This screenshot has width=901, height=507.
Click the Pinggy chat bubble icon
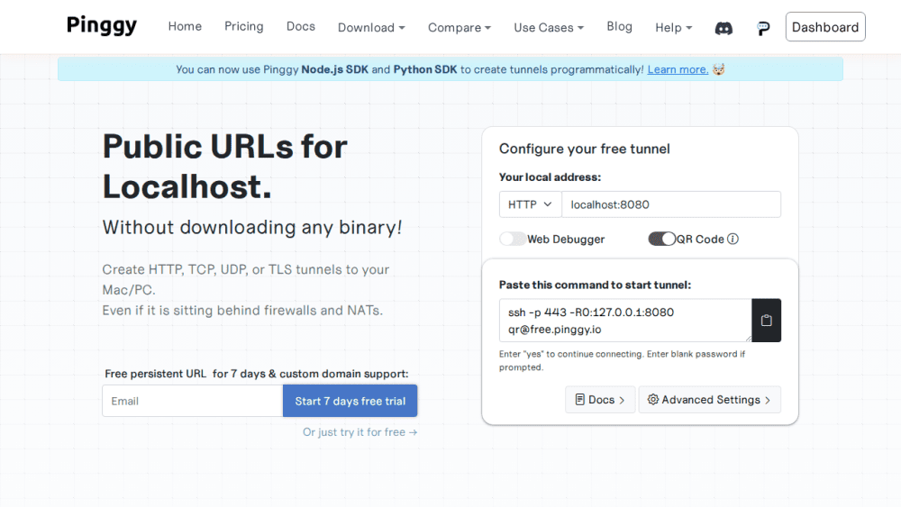click(x=763, y=28)
